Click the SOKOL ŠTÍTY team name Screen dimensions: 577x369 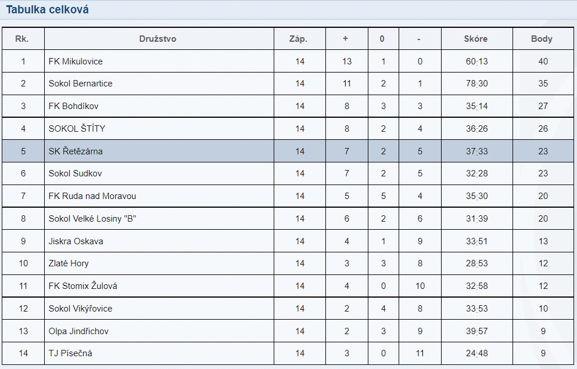77,129
